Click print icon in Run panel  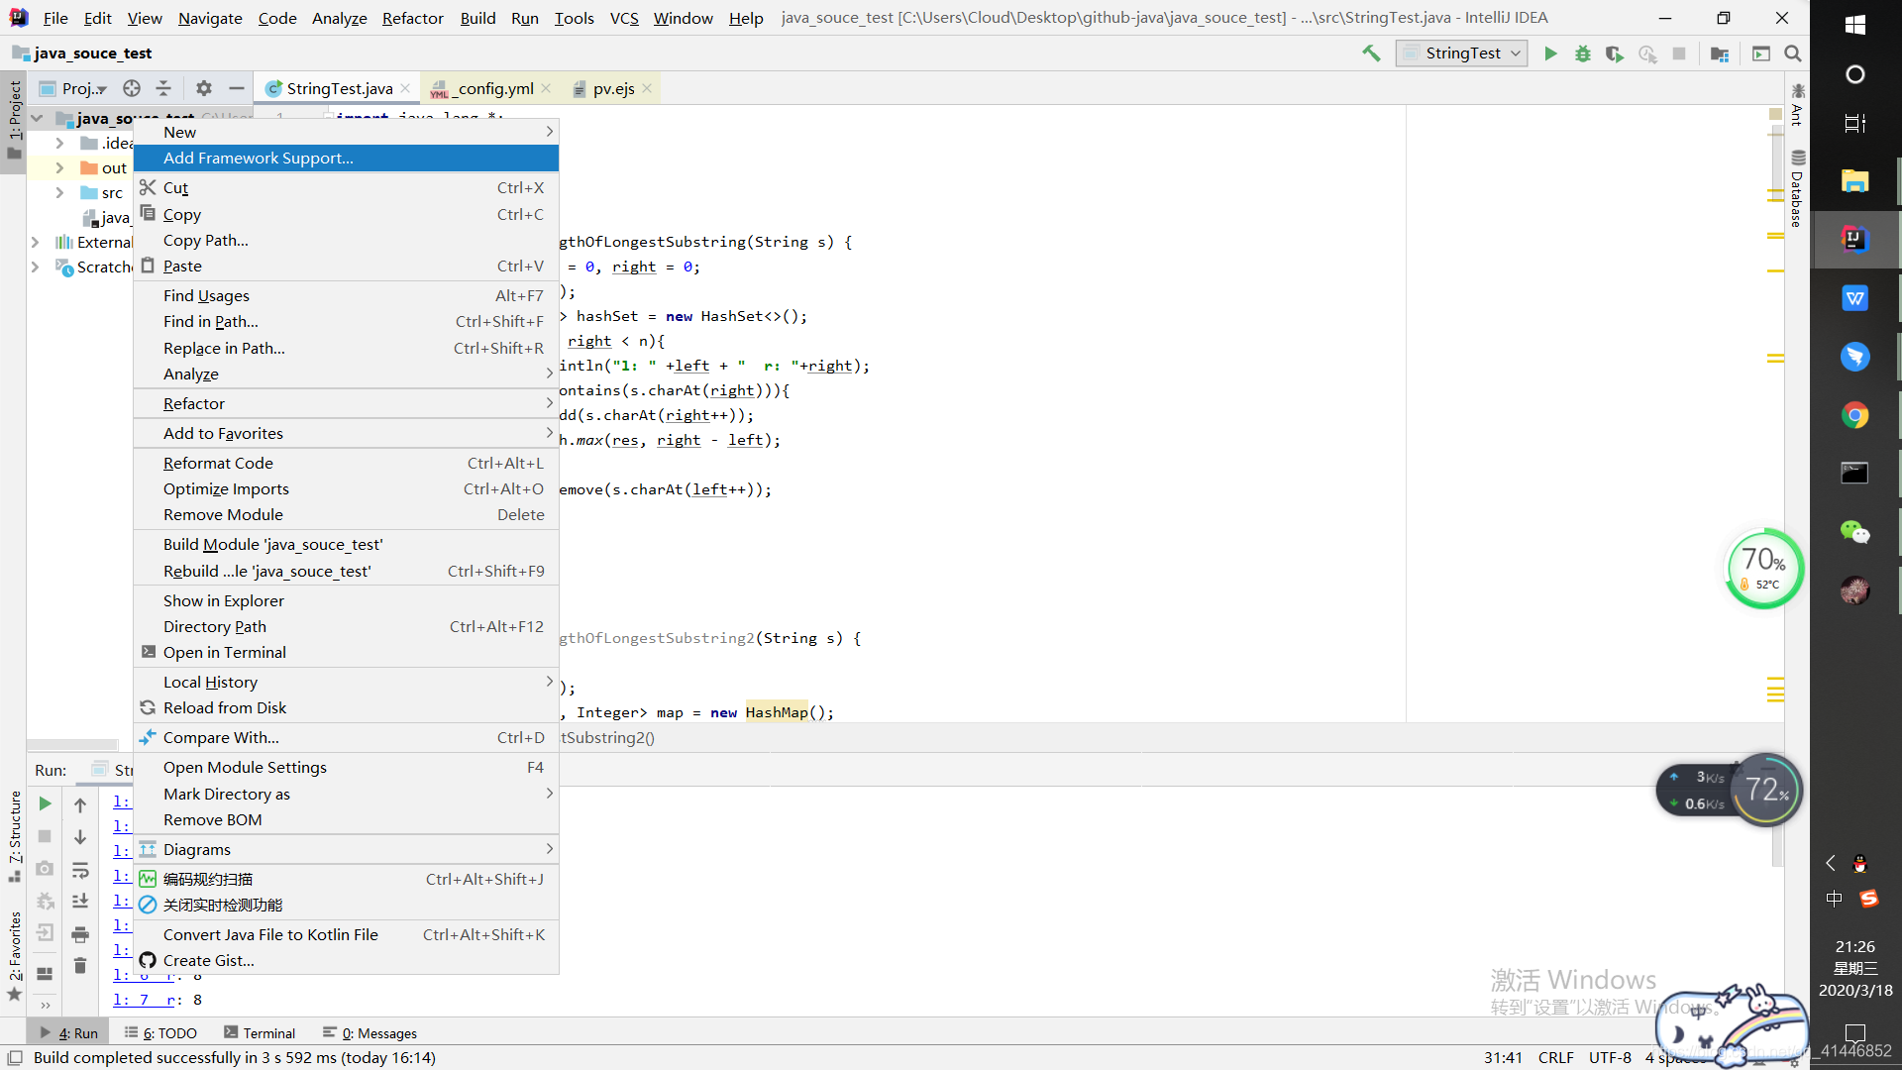[80, 934]
